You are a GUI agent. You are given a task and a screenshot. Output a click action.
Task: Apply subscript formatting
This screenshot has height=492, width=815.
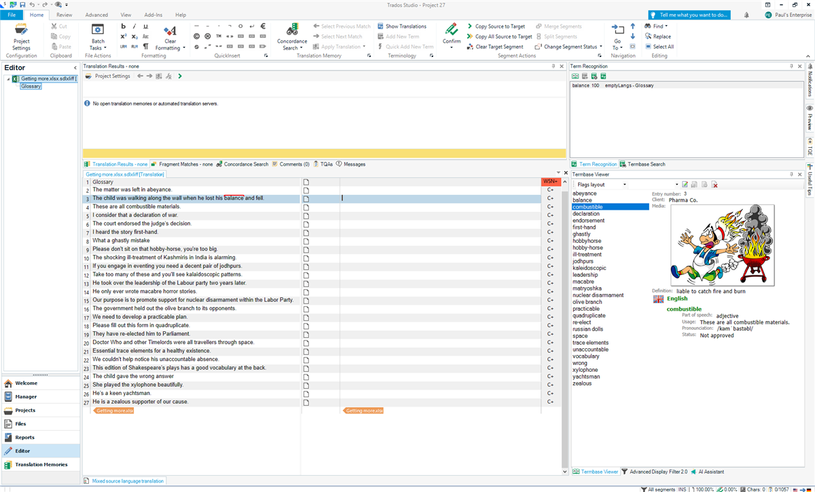click(134, 37)
